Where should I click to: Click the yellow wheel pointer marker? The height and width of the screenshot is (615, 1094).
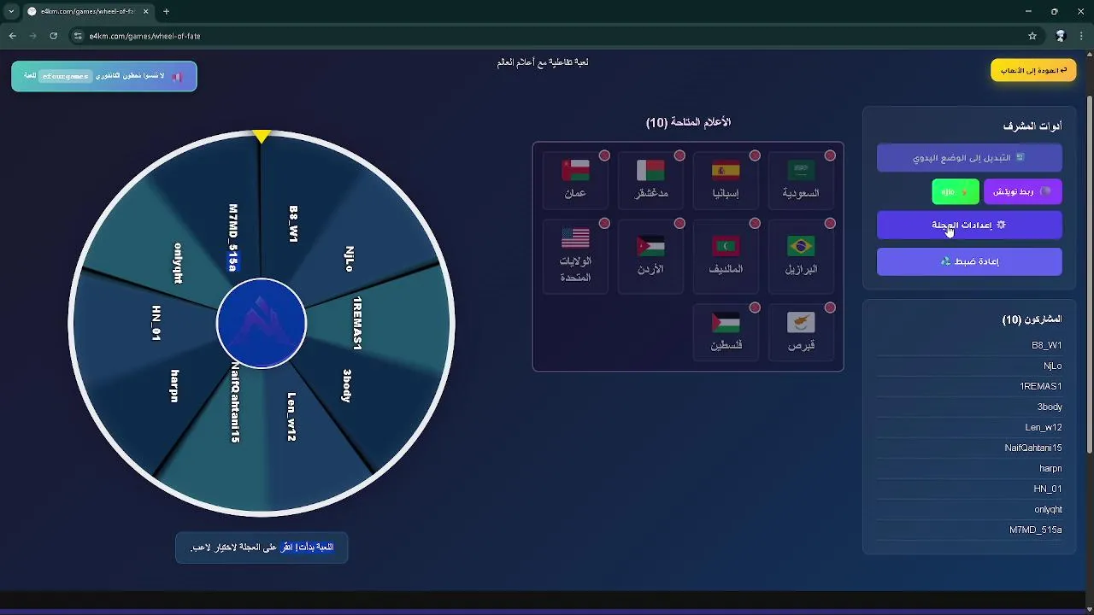(x=262, y=137)
